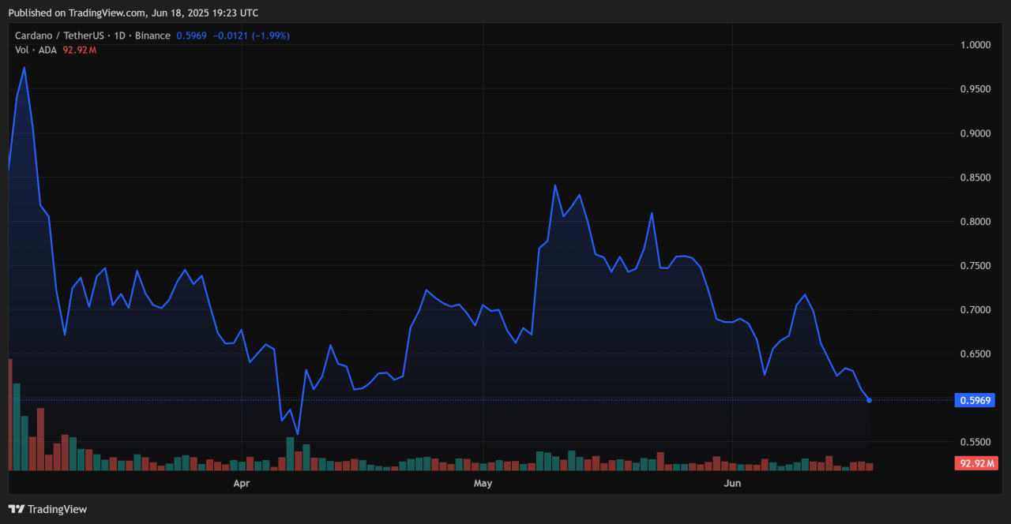Image resolution: width=1011 pixels, height=524 pixels.
Task: Click the red 92.92 M volume value in legend
Action: click(x=80, y=50)
